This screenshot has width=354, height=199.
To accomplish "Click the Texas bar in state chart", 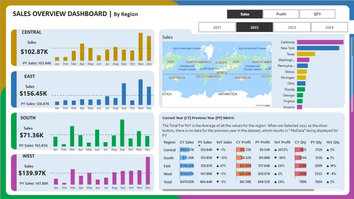I will pos(306,54).
